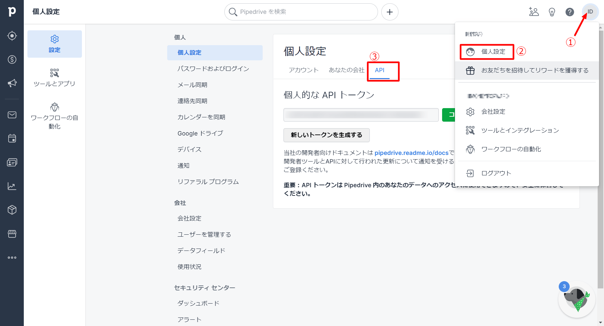Open 連絡先同期 settings

(215, 101)
